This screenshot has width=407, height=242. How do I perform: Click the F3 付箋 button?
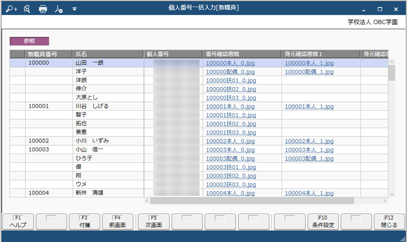[x=85, y=222]
